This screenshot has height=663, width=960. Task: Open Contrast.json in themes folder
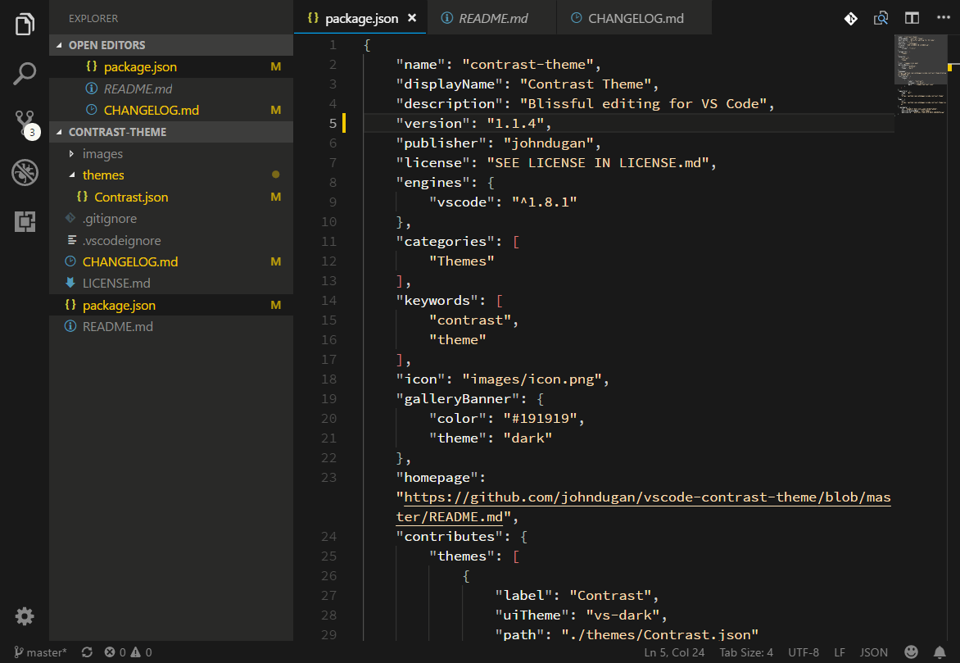tap(171, 198)
